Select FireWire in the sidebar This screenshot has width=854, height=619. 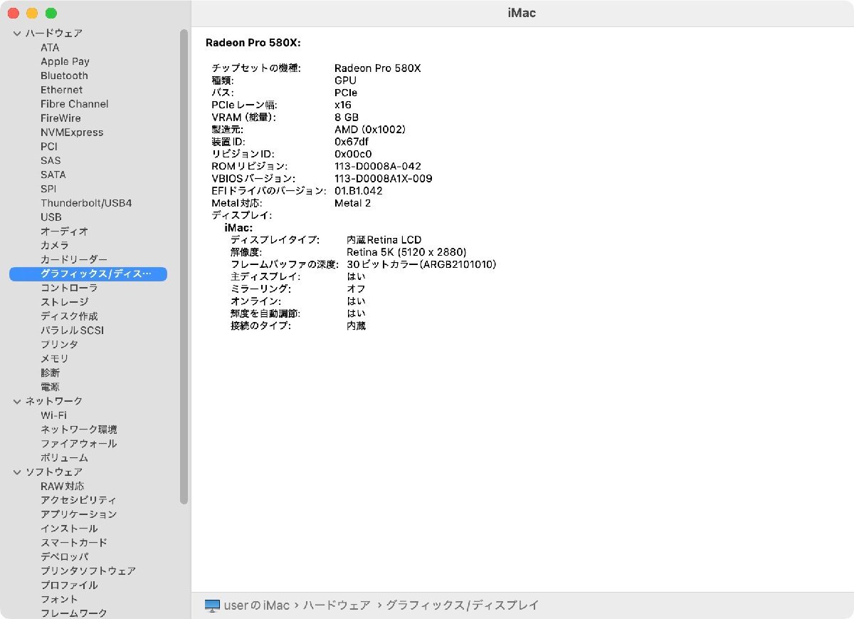(x=60, y=118)
